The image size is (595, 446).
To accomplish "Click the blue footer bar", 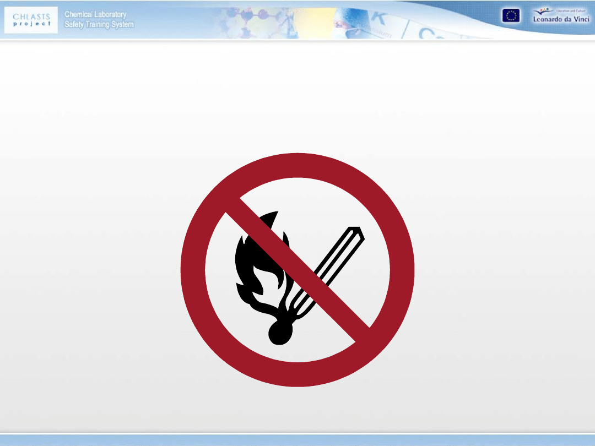I will [297, 440].
